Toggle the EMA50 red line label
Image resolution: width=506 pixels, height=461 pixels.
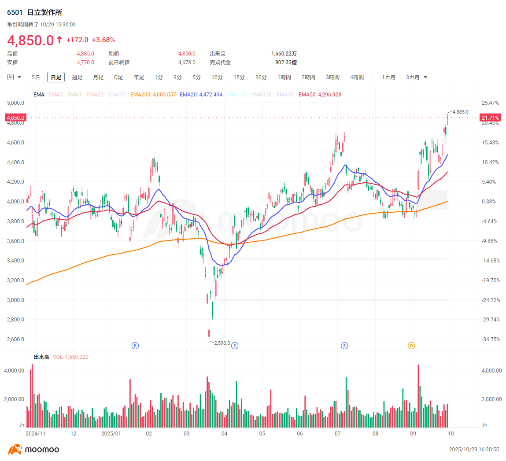[x=320, y=95]
